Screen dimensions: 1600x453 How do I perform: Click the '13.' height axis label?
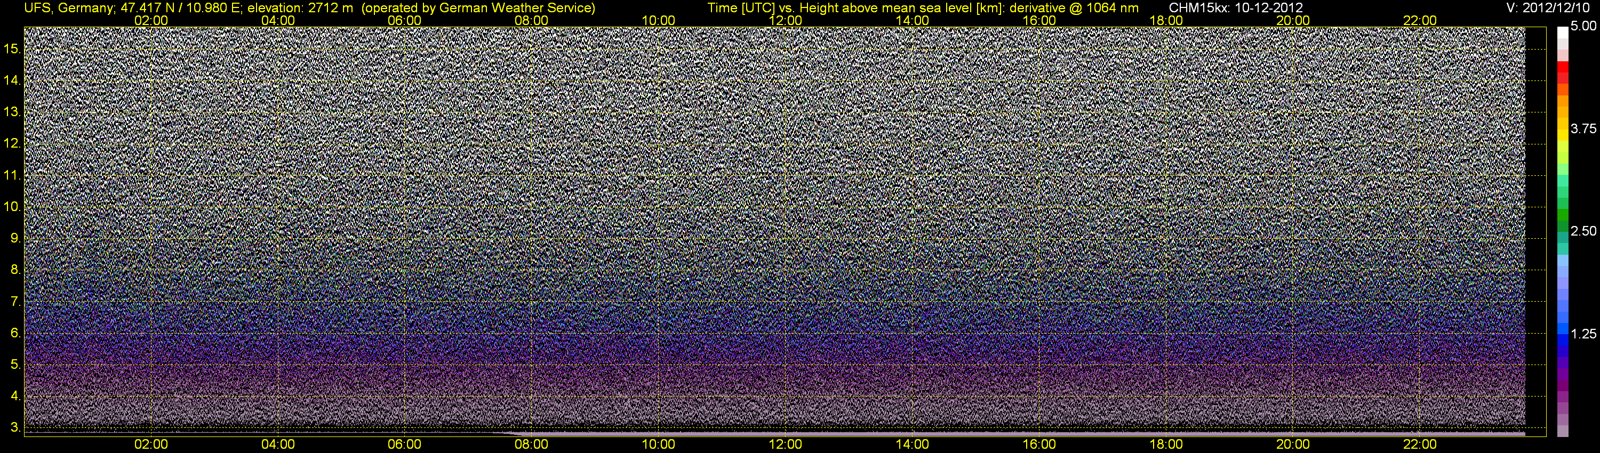coord(12,112)
